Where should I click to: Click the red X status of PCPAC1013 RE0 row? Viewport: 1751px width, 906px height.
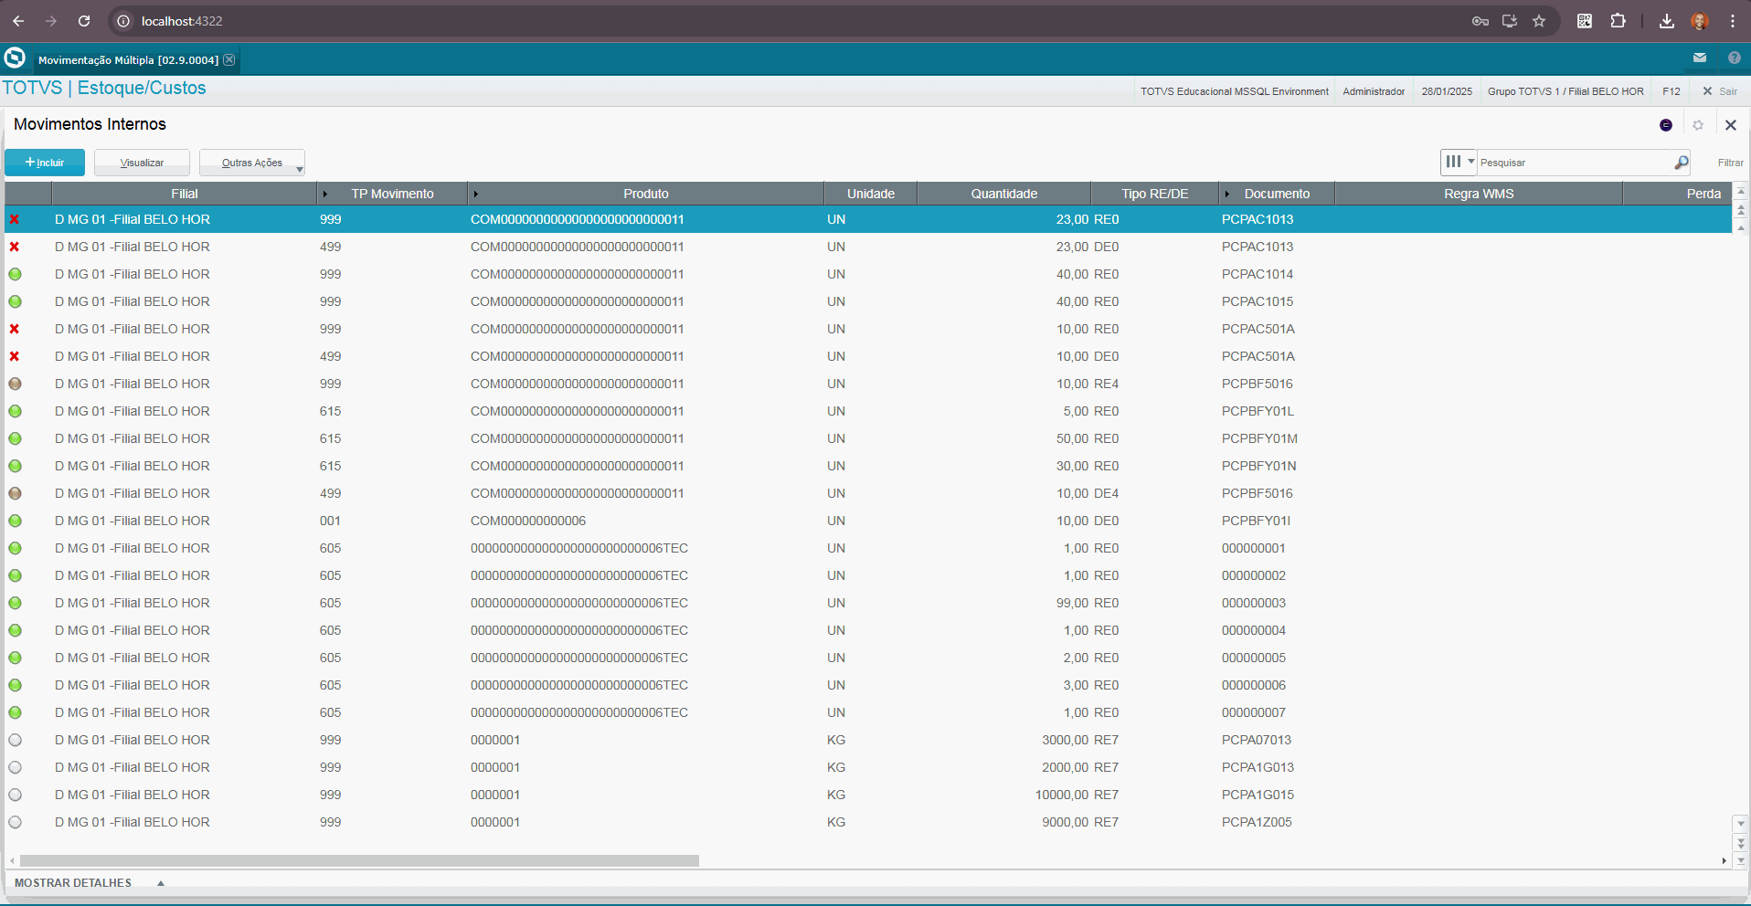click(15, 219)
